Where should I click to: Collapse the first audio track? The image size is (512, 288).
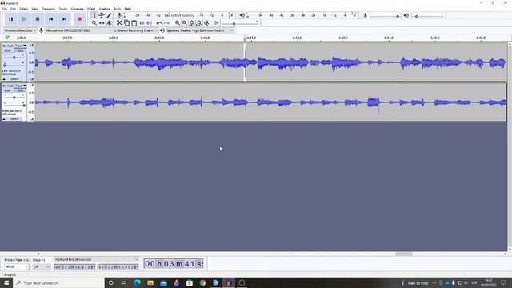(4, 79)
